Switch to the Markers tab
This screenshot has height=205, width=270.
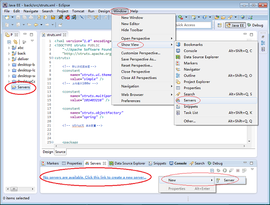point(50,163)
